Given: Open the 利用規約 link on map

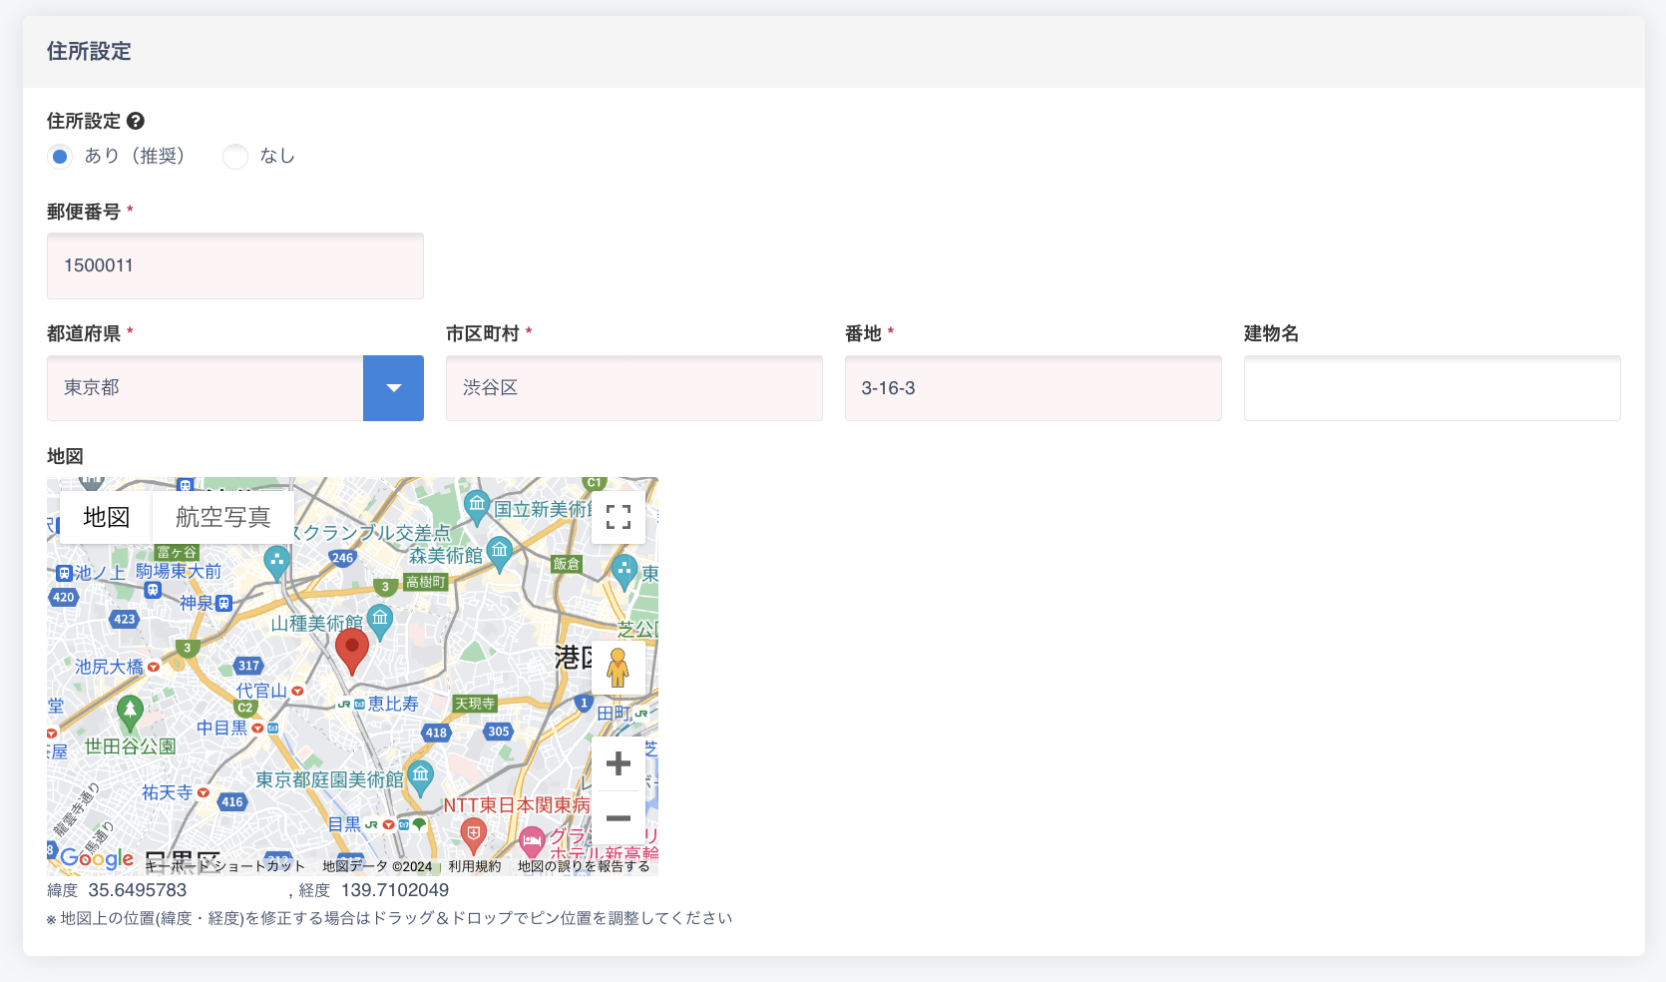Looking at the screenshot, I should pyautogui.click(x=474, y=866).
